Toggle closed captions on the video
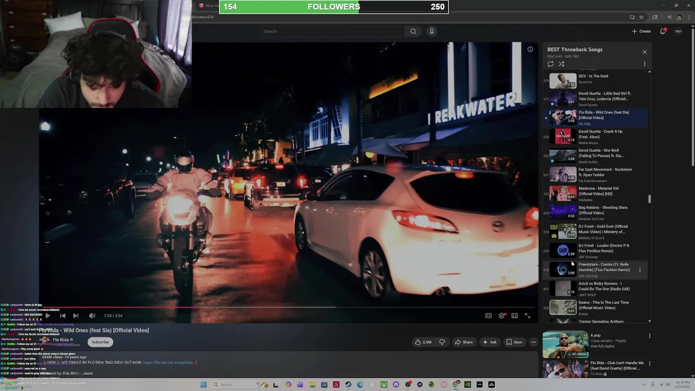695x391 pixels. pos(488,316)
